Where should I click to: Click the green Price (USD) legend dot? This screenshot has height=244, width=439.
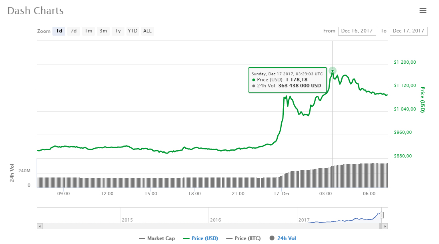pos(186,238)
